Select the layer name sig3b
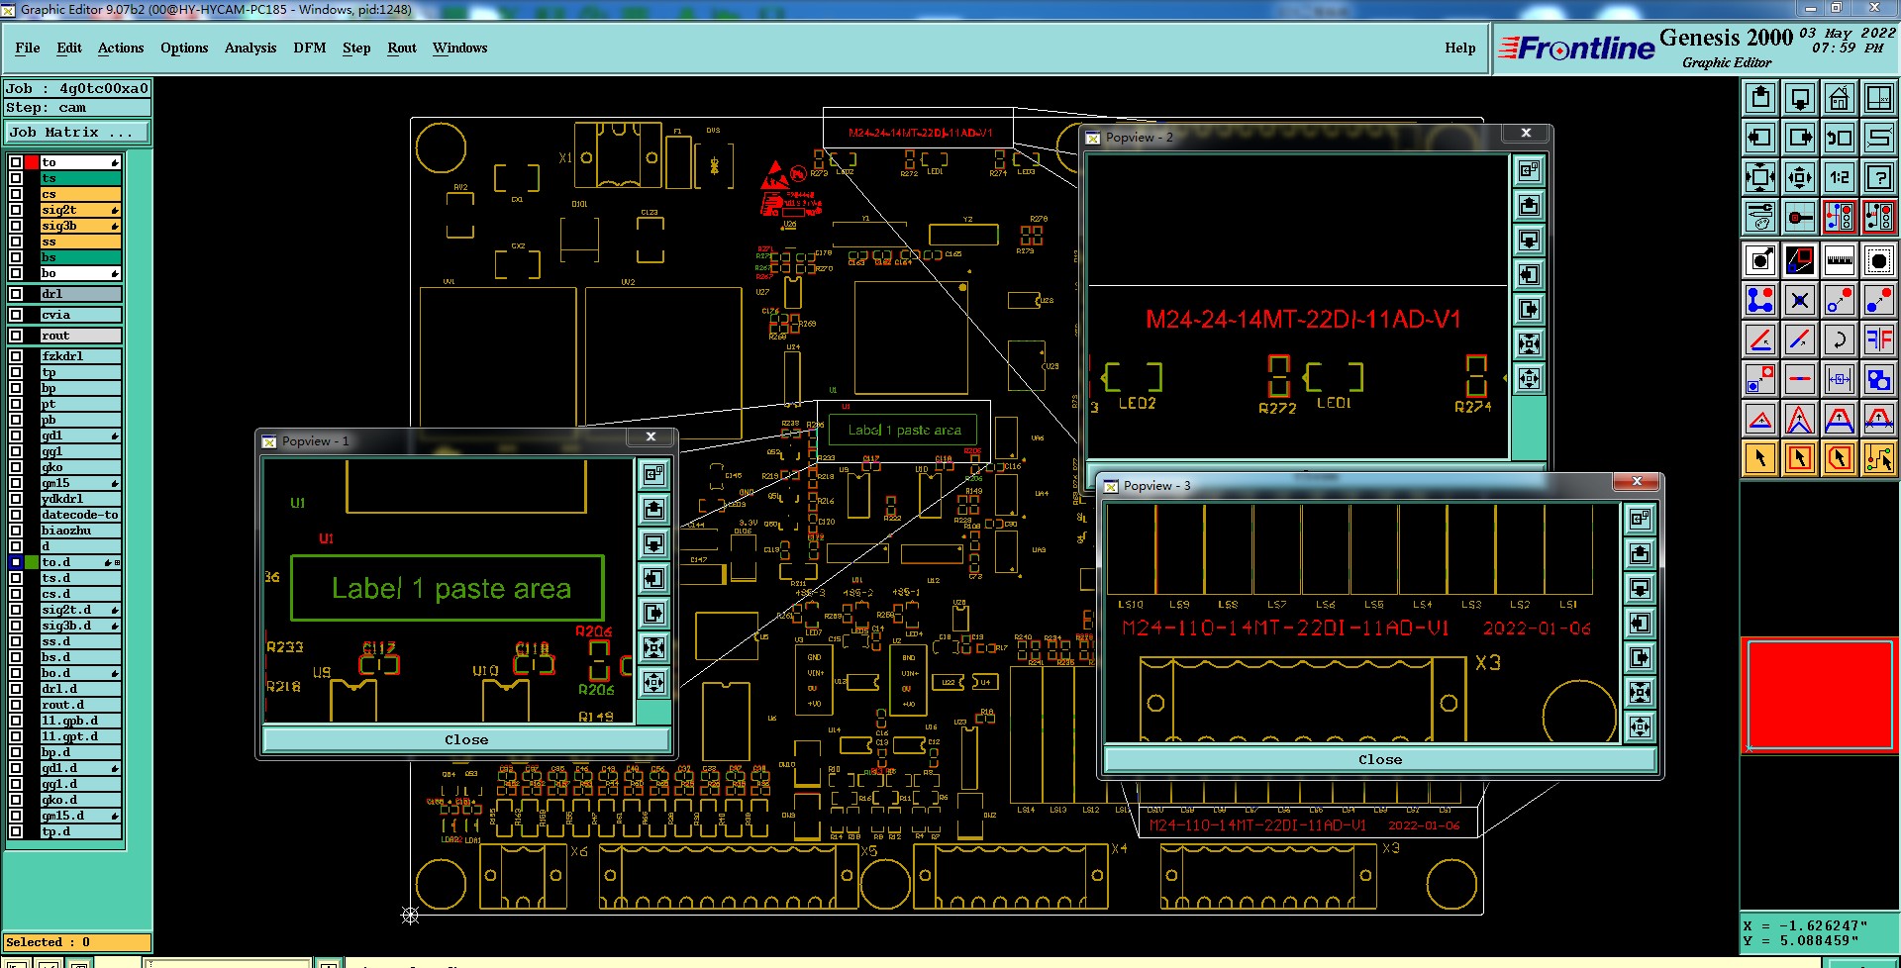 coord(80,226)
